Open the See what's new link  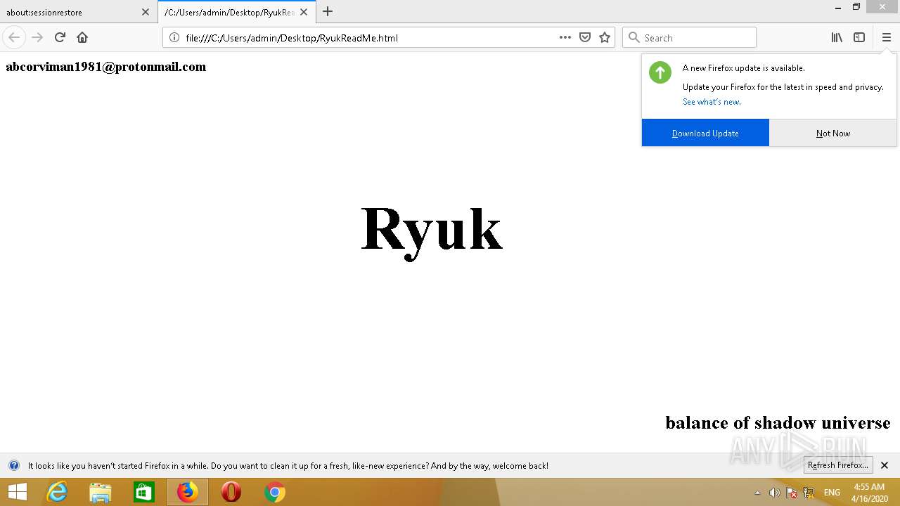click(x=712, y=102)
